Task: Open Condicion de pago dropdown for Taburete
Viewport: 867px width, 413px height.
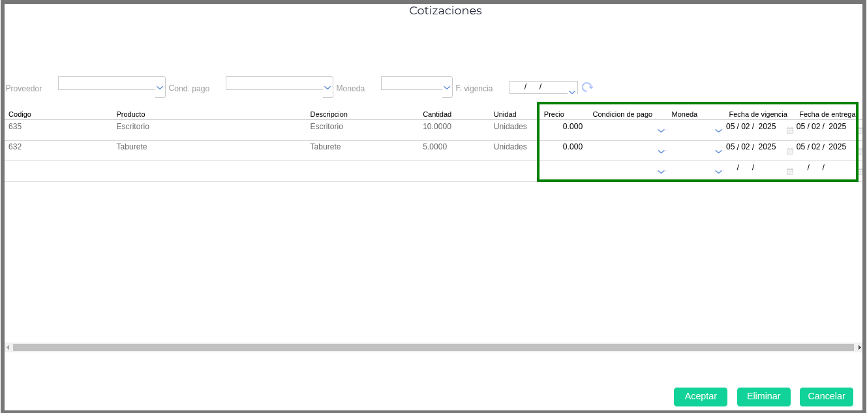Action: [661, 151]
